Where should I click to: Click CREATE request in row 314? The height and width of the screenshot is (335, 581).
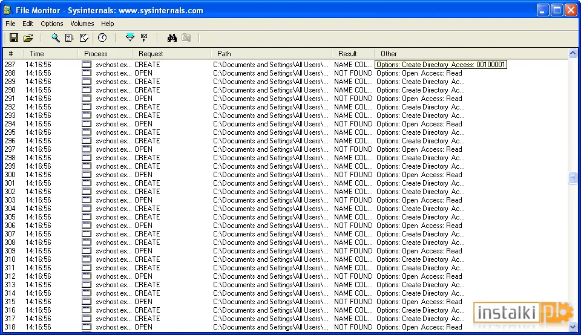click(x=147, y=293)
